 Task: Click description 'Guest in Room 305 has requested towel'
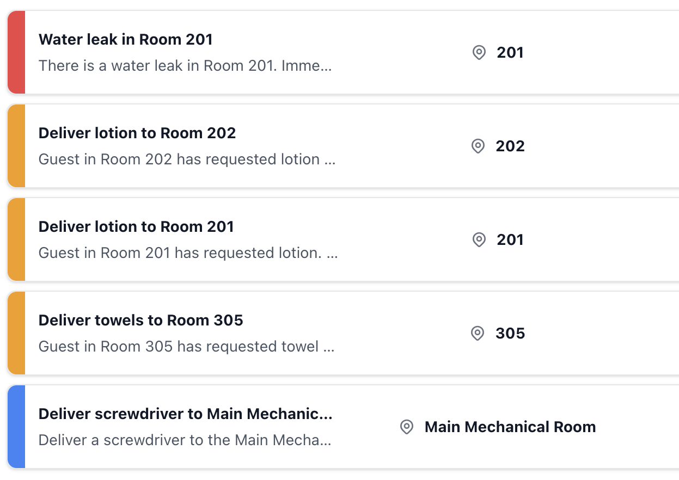tap(187, 347)
